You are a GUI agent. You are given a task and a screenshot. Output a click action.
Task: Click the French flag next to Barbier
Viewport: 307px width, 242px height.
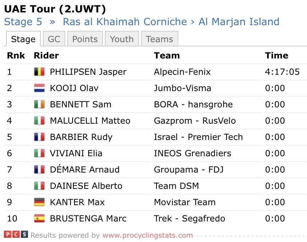(39, 137)
